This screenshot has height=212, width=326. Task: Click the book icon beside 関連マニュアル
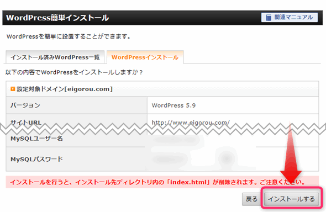(269, 18)
